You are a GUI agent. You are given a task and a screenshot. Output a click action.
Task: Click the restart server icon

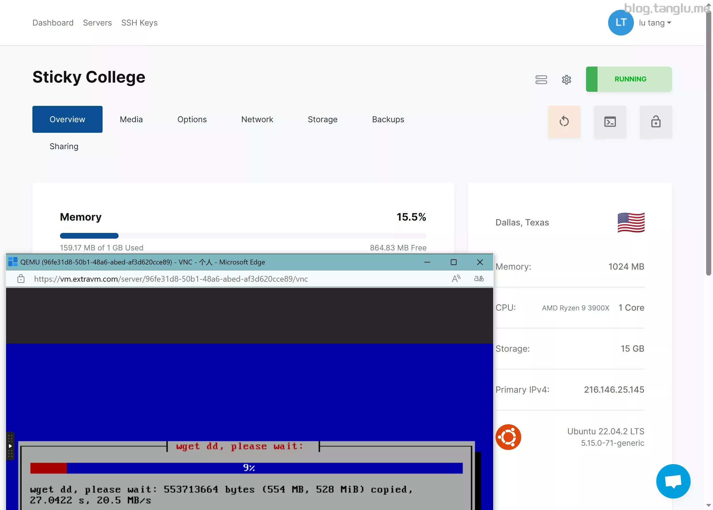(x=564, y=122)
